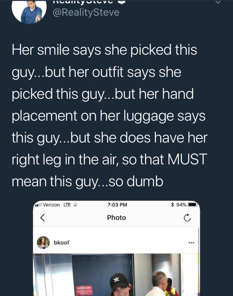Tap the Photo title in header
233x296 pixels.
click(116, 218)
